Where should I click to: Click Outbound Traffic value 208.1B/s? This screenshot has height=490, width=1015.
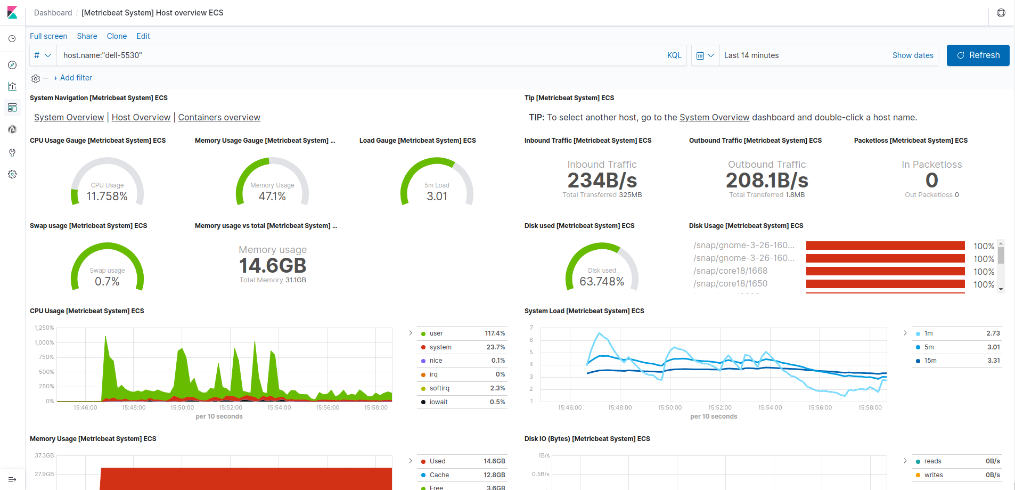tap(767, 181)
